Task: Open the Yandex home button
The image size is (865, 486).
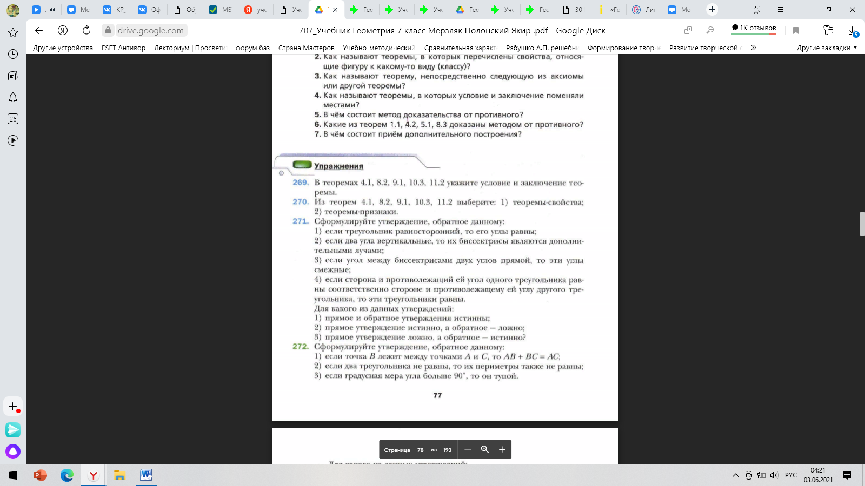Action: click(63, 30)
